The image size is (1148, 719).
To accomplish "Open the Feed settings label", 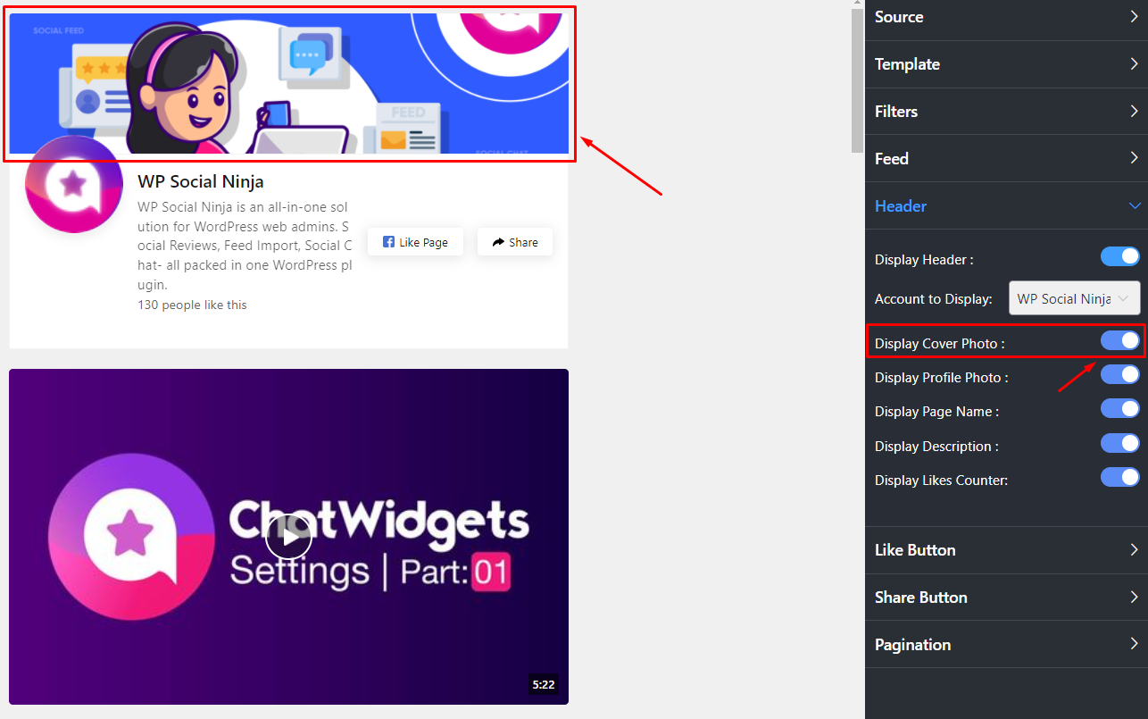I will click(892, 159).
